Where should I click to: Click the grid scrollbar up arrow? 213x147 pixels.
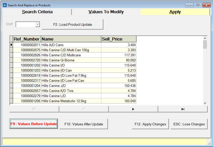(205, 38)
